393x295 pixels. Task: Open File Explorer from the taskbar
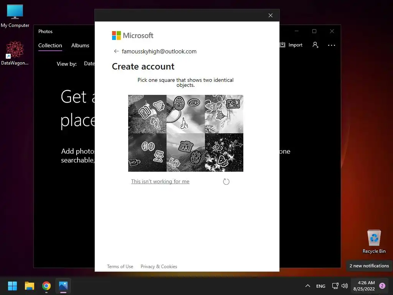point(29,286)
